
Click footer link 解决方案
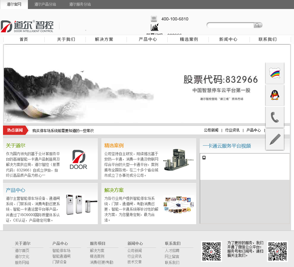(x=97, y=251)
